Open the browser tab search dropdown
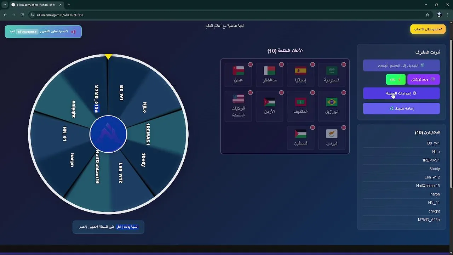This screenshot has width=453, height=255. (5, 5)
